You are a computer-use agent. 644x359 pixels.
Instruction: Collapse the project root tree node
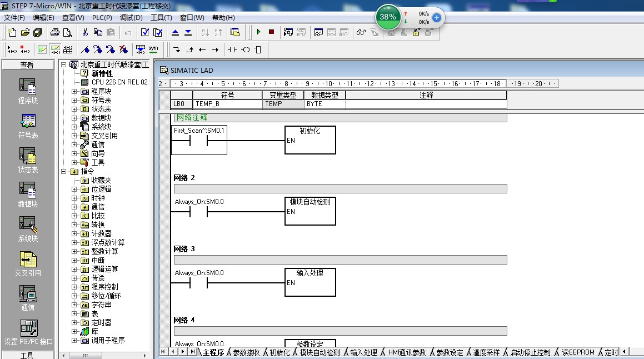click(64, 65)
